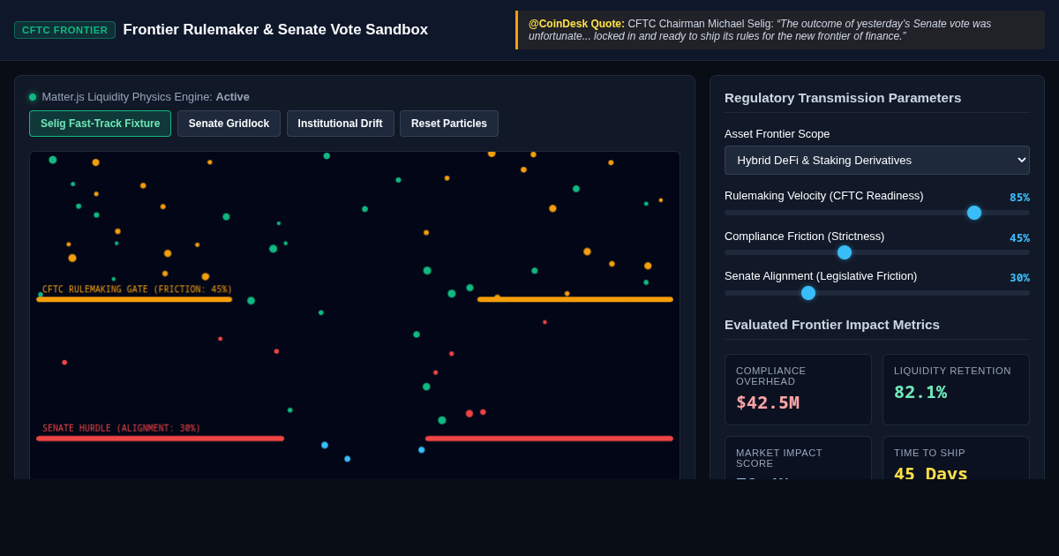Click the 'Frontier Rulemaker & Senate Vote Sandbox' title

click(275, 30)
